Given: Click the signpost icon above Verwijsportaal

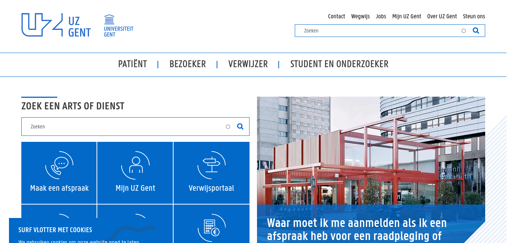Looking at the screenshot, I should 211,165.
